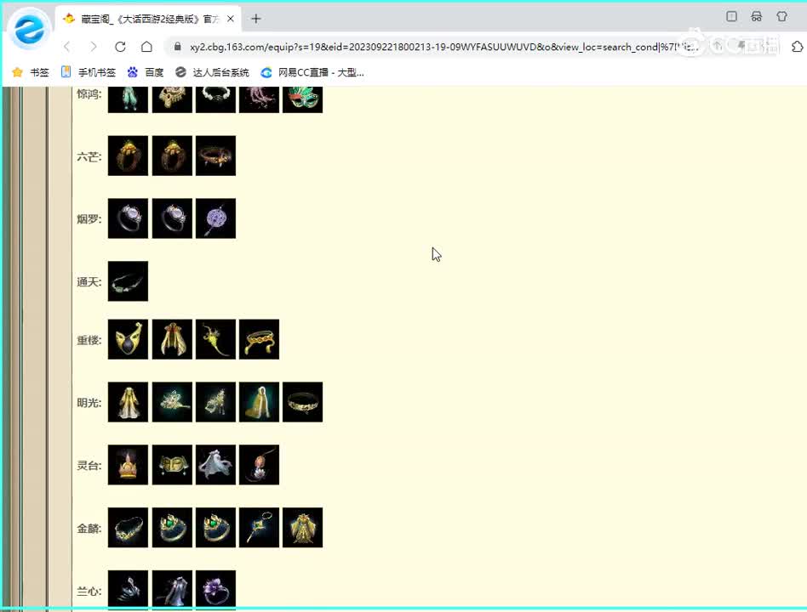The height and width of the screenshot is (612, 807).
Task: Click the golden cloak icon in 明光 row
Action: coord(259,402)
